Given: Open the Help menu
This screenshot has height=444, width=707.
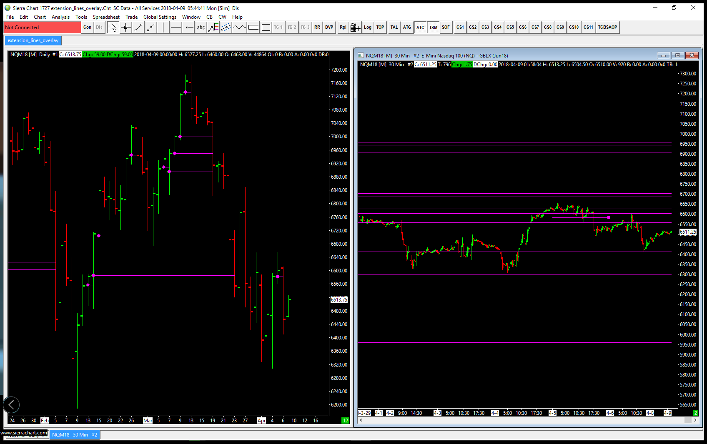Looking at the screenshot, I should (x=237, y=17).
